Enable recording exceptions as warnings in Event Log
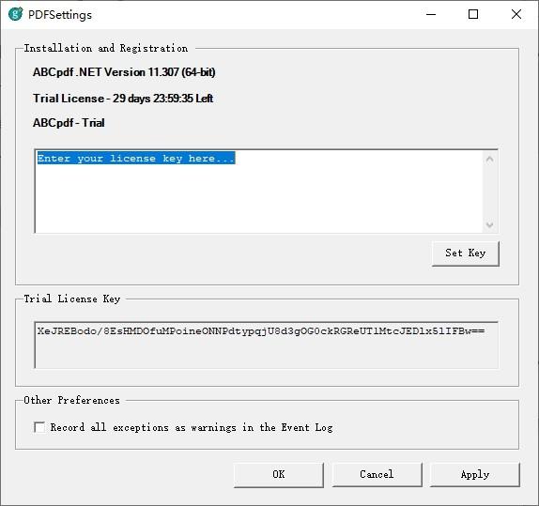This screenshot has width=539, height=506. 39,427
